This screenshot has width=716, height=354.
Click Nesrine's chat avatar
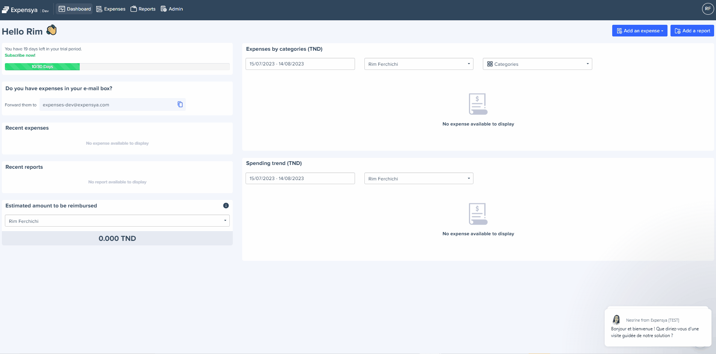[616, 320]
